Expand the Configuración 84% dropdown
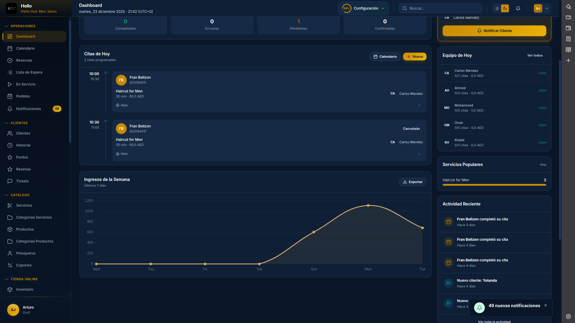 click(x=363, y=8)
